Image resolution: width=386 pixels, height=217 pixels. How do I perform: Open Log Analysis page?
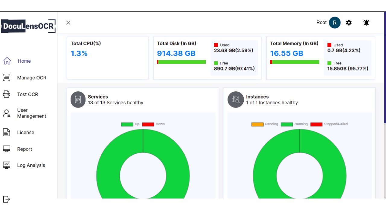click(31, 165)
